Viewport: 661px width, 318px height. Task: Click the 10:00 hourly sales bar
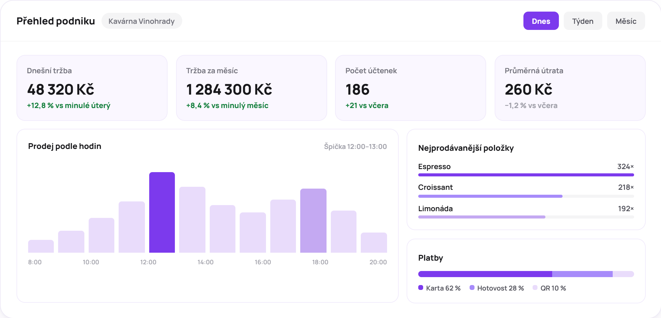[x=102, y=235]
